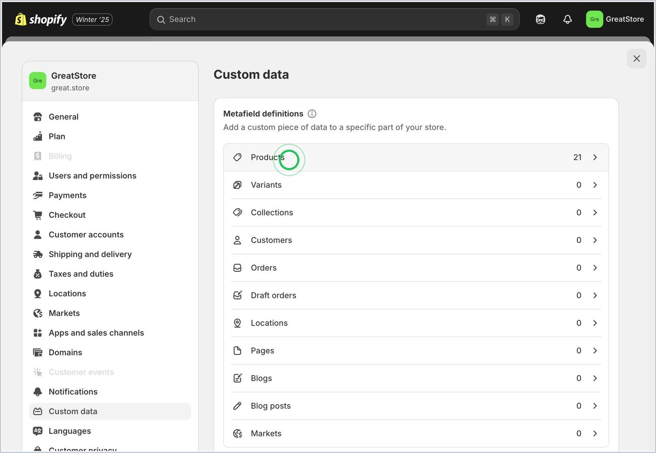This screenshot has width=656, height=453.
Task: Click the Draft orders row icon
Action: click(238, 295)
